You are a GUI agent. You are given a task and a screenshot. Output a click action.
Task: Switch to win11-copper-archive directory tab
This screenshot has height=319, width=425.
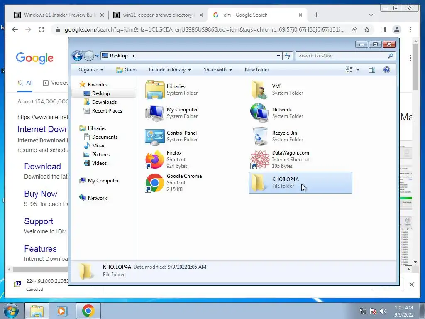(158, 15)
